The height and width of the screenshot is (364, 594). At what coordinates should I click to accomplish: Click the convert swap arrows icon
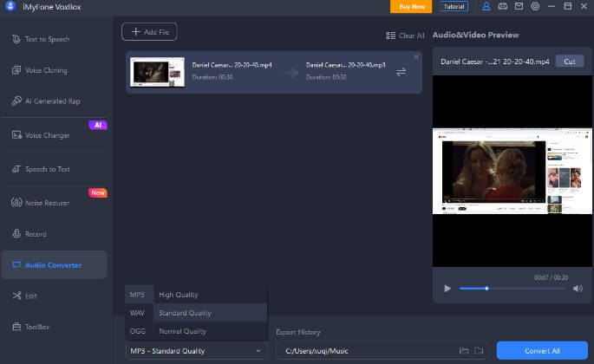401,72
